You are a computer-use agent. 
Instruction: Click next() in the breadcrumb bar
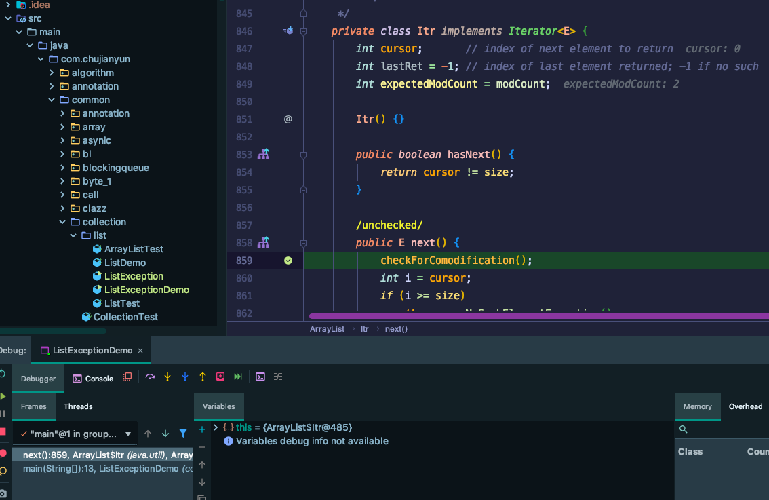coord(396,329)
